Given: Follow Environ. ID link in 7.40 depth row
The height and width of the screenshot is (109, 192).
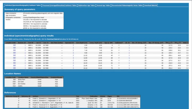Looking at the screenshot, I should point(25,50).
